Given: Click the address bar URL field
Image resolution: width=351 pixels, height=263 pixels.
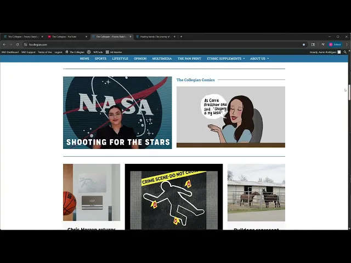Looking at the screenshot, I should (165, 44).
